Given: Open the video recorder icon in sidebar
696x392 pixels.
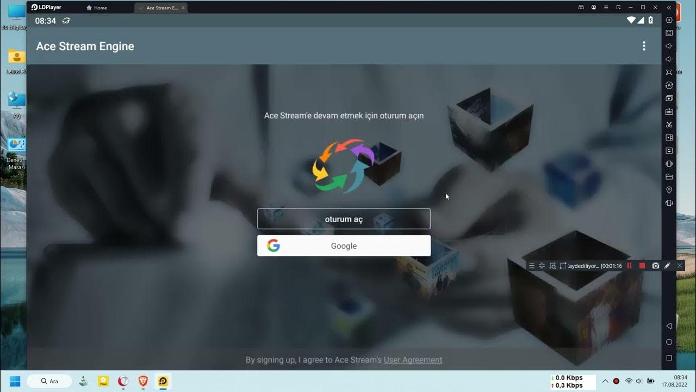Looking at the screenshot, I should 669,138.
